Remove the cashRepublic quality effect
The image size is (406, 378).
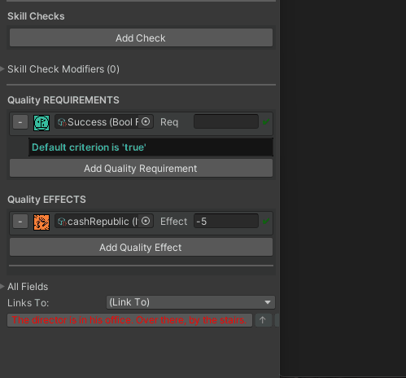pos(20,222)
